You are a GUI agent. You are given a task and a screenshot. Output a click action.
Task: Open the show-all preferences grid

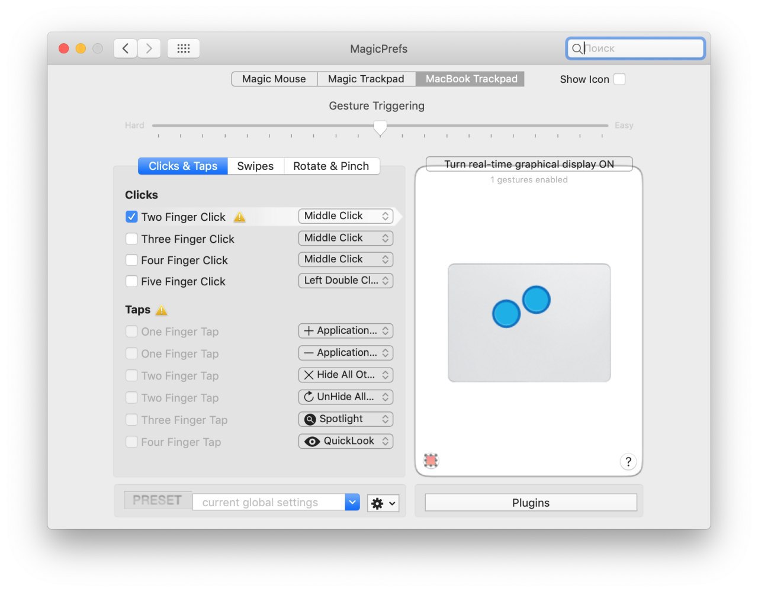pos(184,49)
